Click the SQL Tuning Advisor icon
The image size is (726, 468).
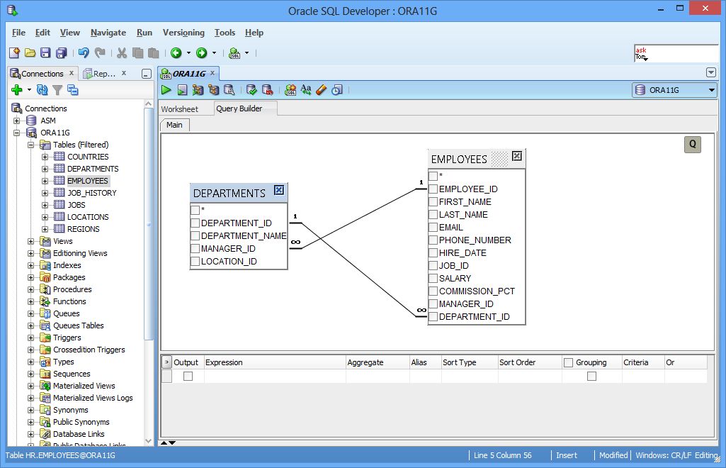click(x=229, y=90)
